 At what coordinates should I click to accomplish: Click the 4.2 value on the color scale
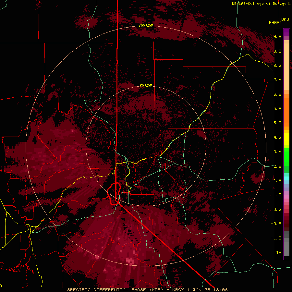pyautogui.click(x=277, y=138)
